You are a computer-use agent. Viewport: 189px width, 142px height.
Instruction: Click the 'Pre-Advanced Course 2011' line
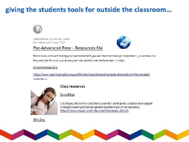[x=49, y=43]
